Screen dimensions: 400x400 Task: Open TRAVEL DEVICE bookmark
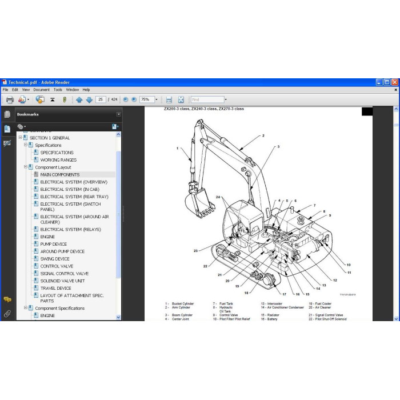pyautogui.click(x=55, y=288)
